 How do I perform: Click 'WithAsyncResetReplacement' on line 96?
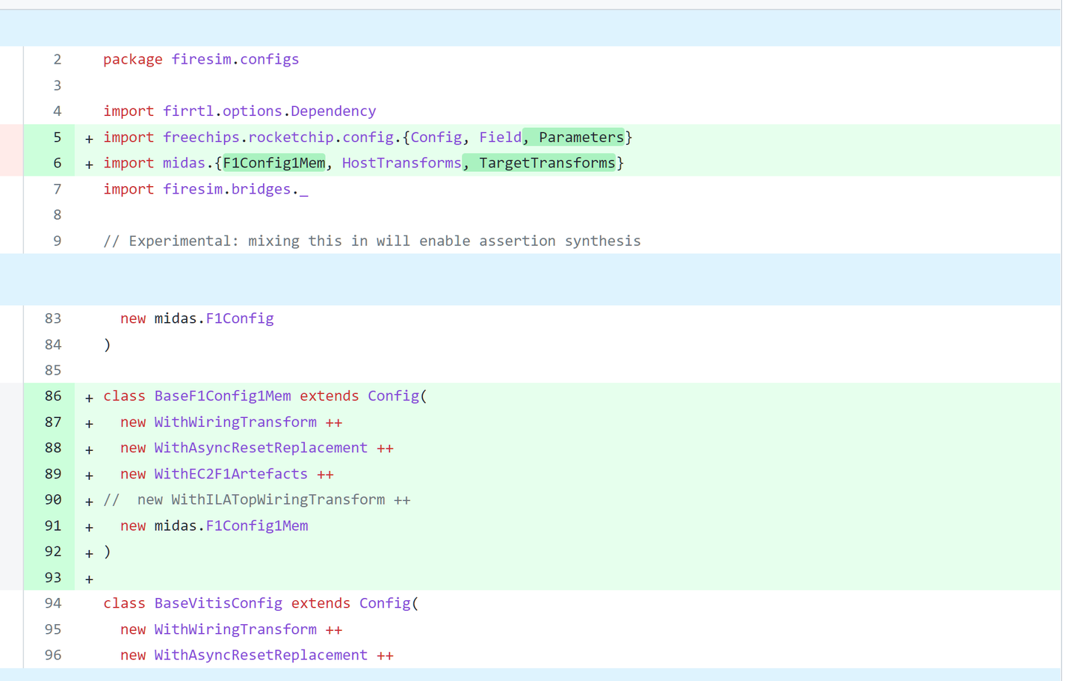tap(262, 655)
